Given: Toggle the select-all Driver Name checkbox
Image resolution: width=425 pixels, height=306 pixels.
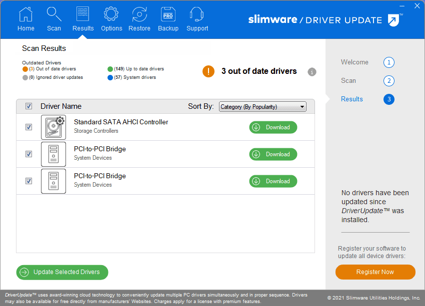Looking at the screenshot, I should [x=29, y=106].
